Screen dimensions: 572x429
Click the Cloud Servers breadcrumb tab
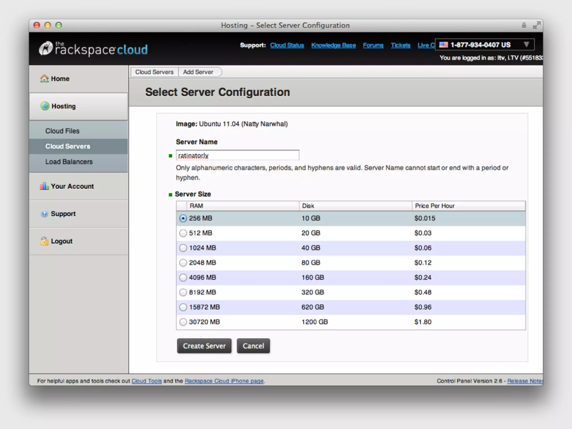(154, 72)
